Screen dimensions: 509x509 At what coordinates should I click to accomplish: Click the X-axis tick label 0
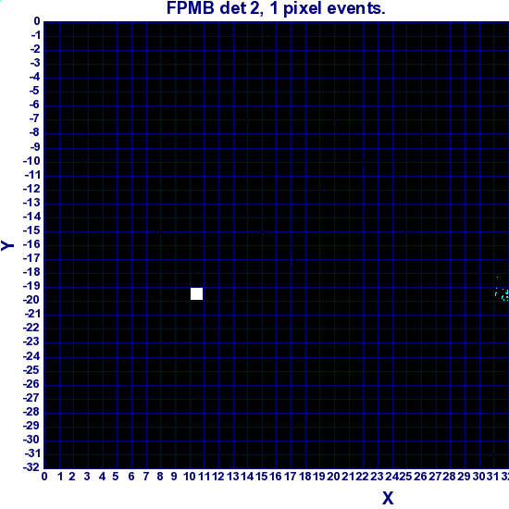(44, 477)
